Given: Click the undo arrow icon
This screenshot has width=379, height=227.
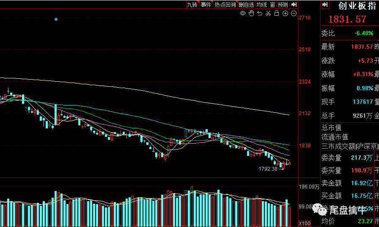Looking at the screenshot, I should 259,14.
